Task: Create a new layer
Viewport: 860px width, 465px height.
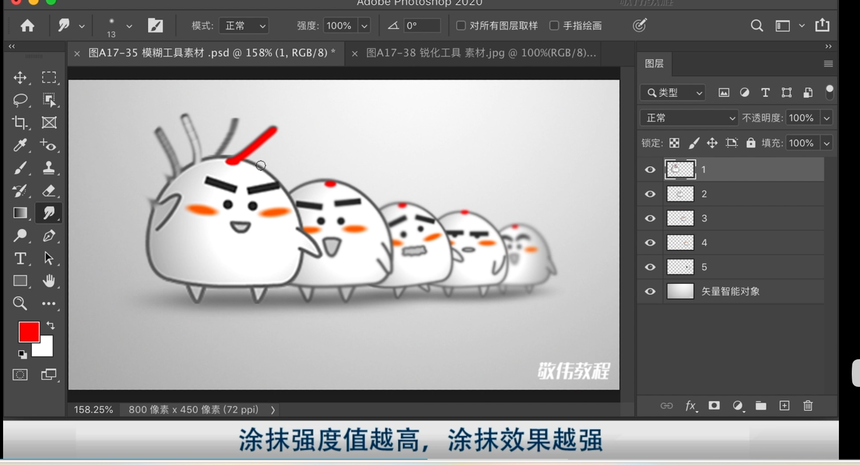Action: [784, 405]
